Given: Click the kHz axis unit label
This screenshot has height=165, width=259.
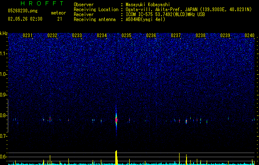Looking at the screenshot, I should coord(4,33).
